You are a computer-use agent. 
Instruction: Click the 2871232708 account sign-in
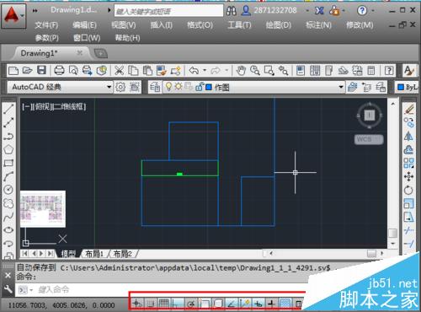[x=275, y=11]
